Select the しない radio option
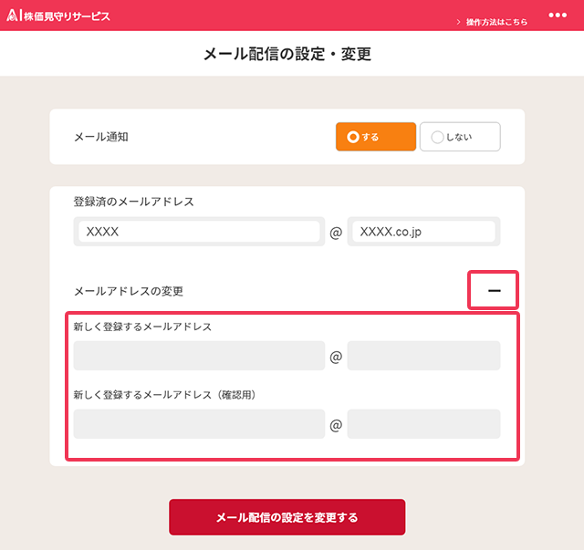The height and width of the screenshot is (550, 584). (x=460, y=137)
